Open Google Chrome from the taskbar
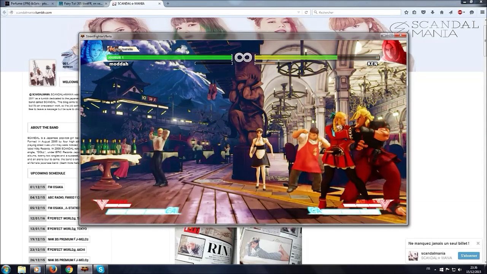 click(69, 269)
